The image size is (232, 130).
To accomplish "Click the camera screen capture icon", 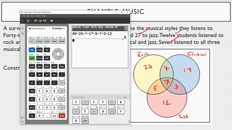I will point(51,21).
